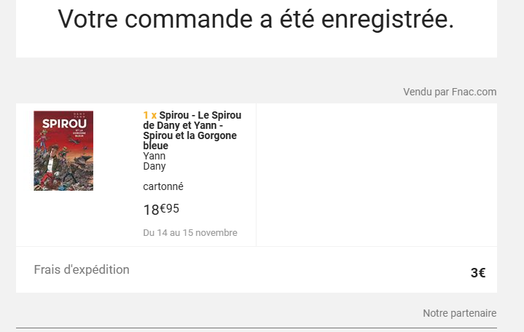Image resolution: width=524 pixels, height=332 pixels.
Task: Click the Votre commande a été enregistrée heading
Action: 256,20
